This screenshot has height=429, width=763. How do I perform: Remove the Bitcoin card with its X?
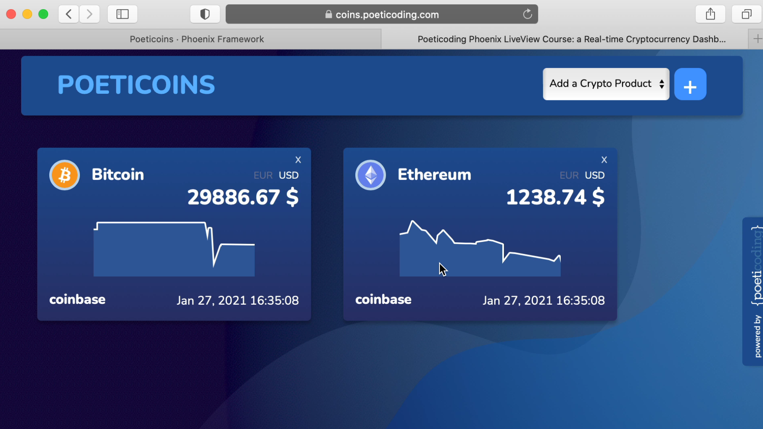coord(298,160)
